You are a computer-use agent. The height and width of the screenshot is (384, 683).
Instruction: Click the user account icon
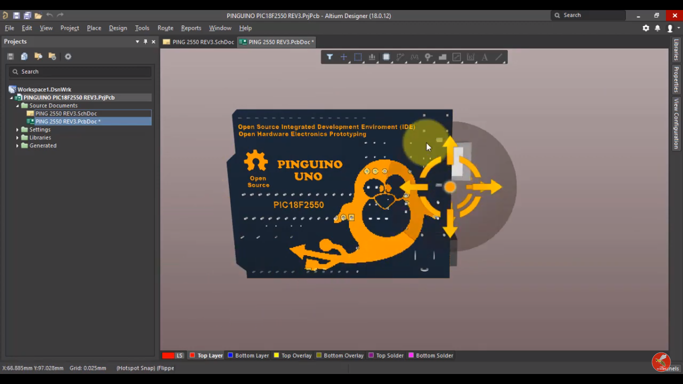click(670, 28)
